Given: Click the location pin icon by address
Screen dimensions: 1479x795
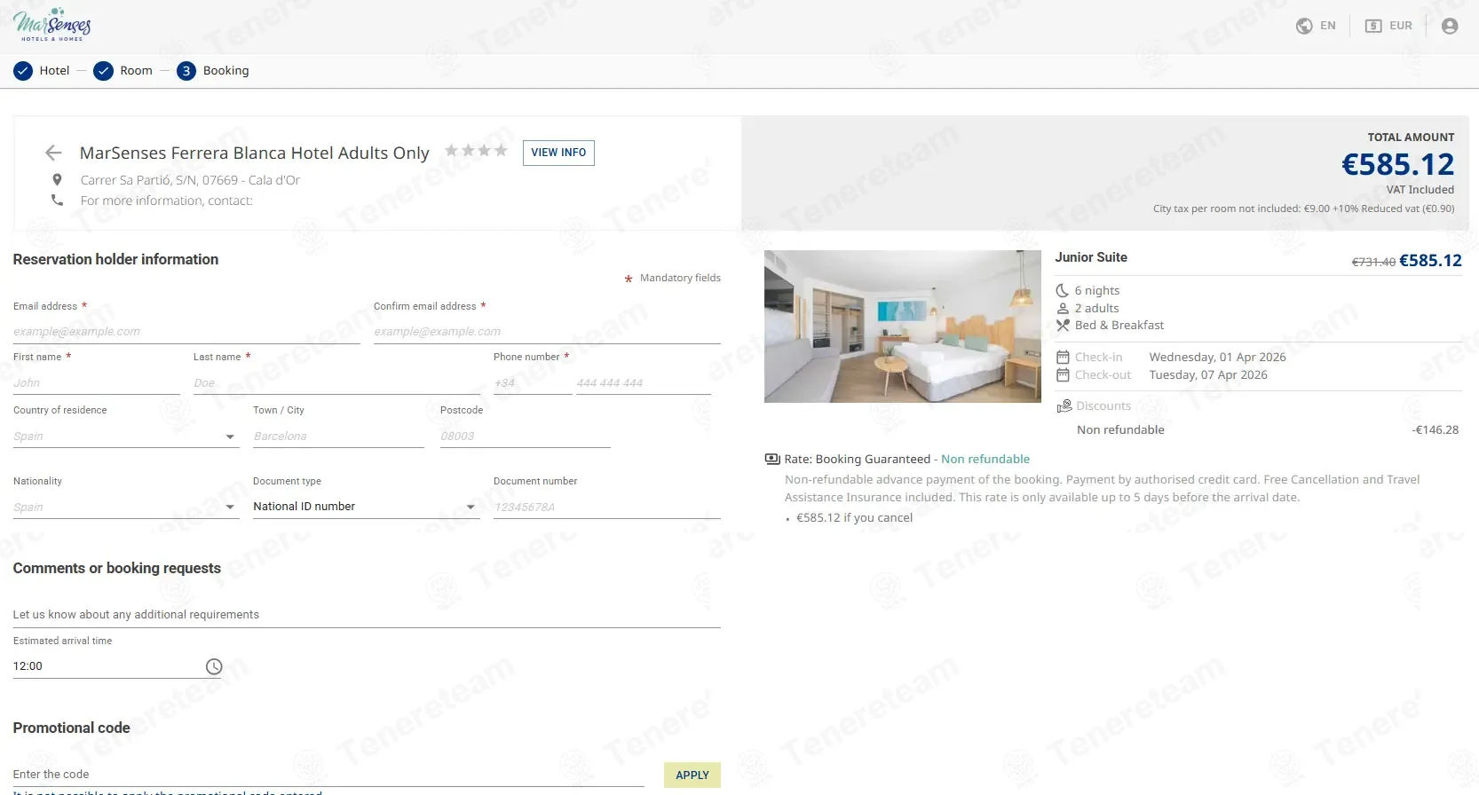Looking at the screenshot, I should (57, 180).
